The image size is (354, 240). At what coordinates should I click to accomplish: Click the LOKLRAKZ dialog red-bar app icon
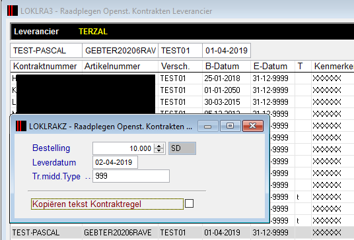pos(21,126)
